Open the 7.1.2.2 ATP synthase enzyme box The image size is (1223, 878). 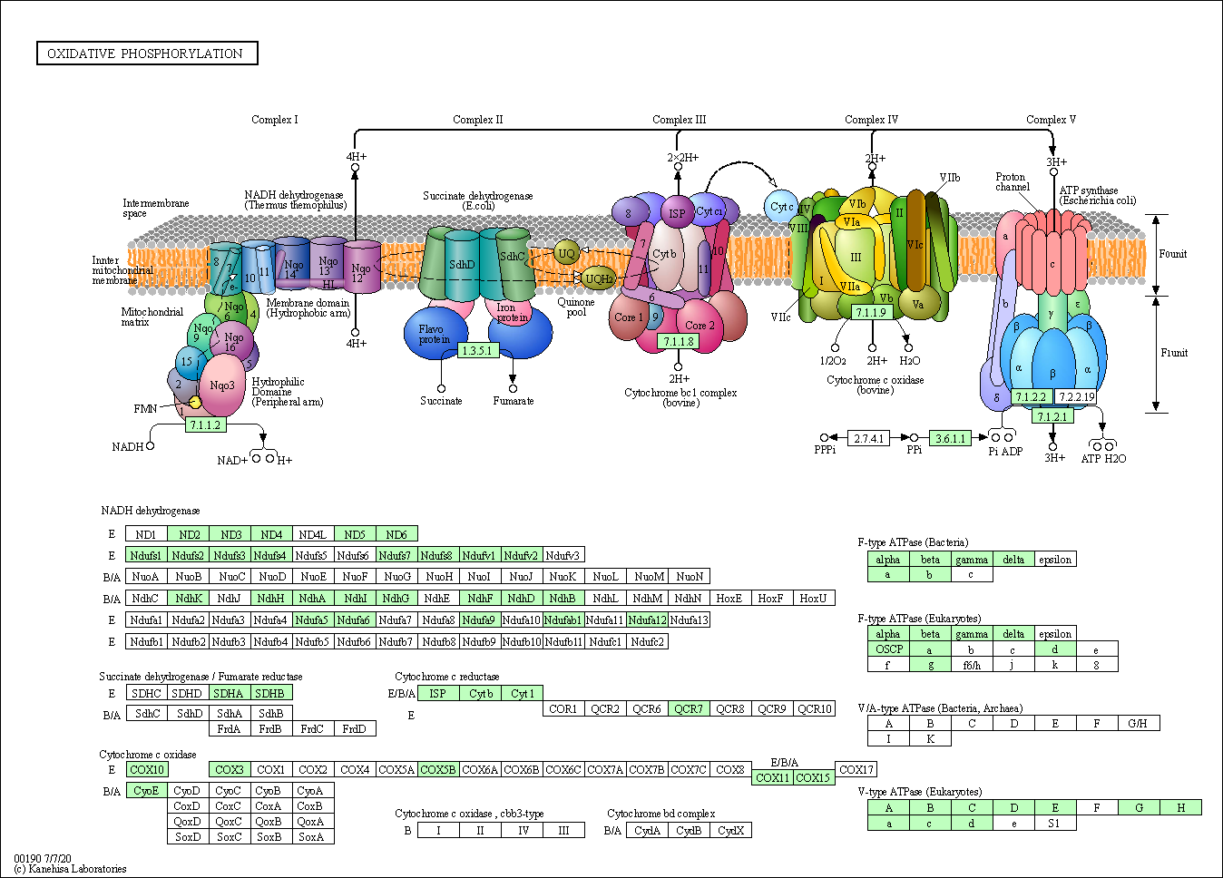1031,396
